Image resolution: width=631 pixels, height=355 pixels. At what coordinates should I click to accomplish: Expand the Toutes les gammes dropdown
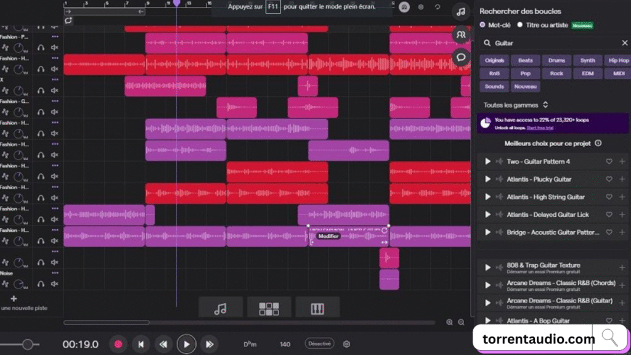[516, 105]
